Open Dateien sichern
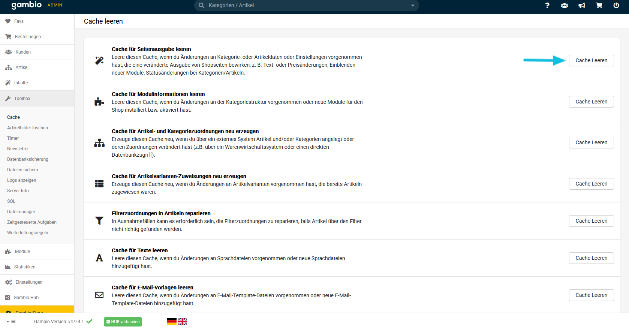 22,170
